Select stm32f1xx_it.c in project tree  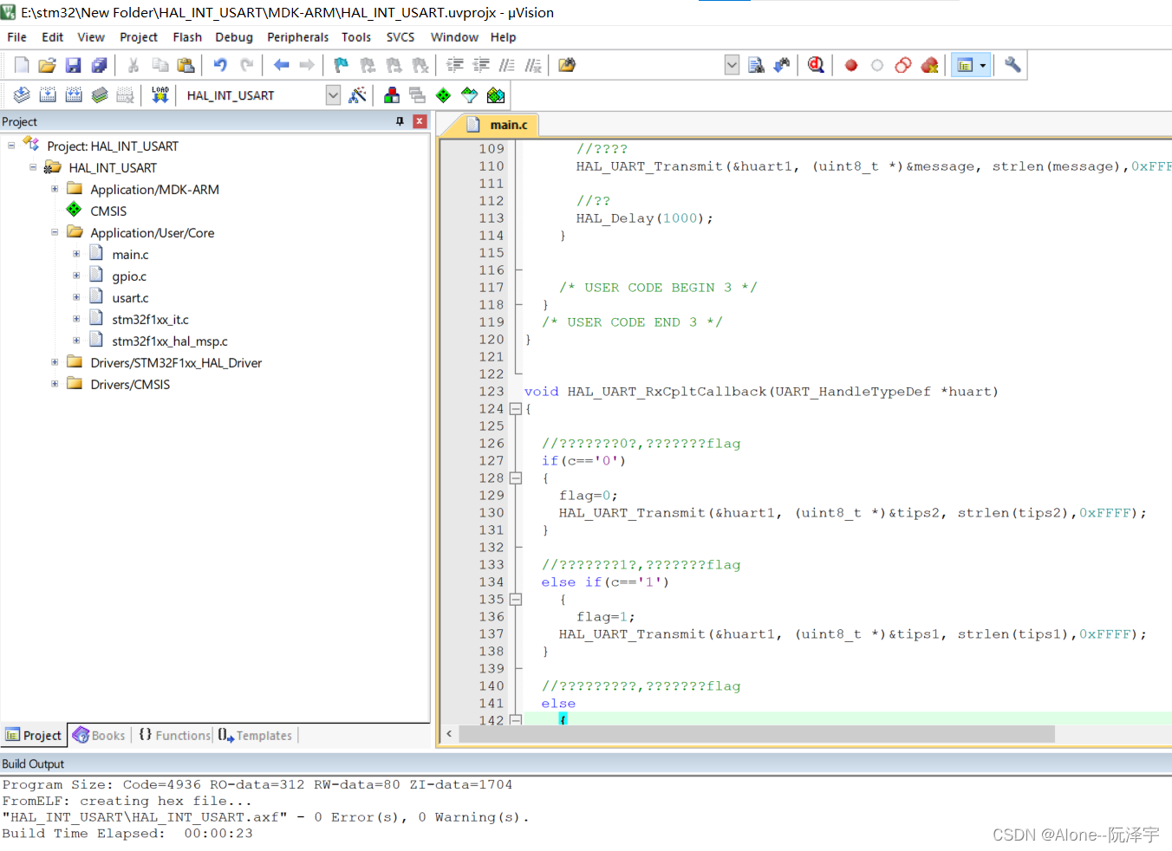click(x=150, y=320)
